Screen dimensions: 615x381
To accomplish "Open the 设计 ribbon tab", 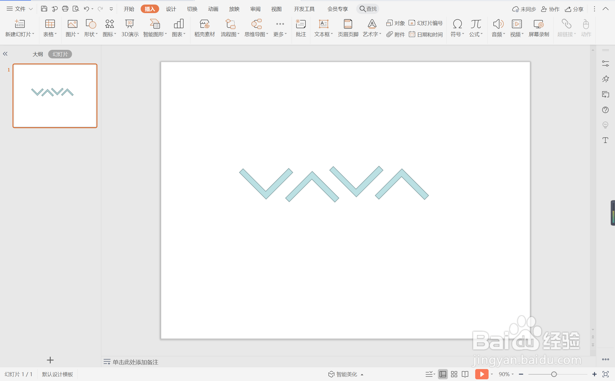I will pyautogui.click(x=171, y=9).
